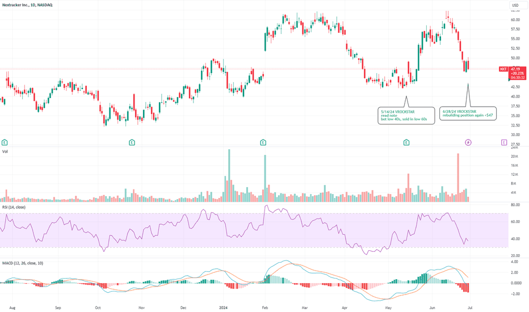
Task: Open the green earnings marker near Feb
Action: tap(263, 142)
